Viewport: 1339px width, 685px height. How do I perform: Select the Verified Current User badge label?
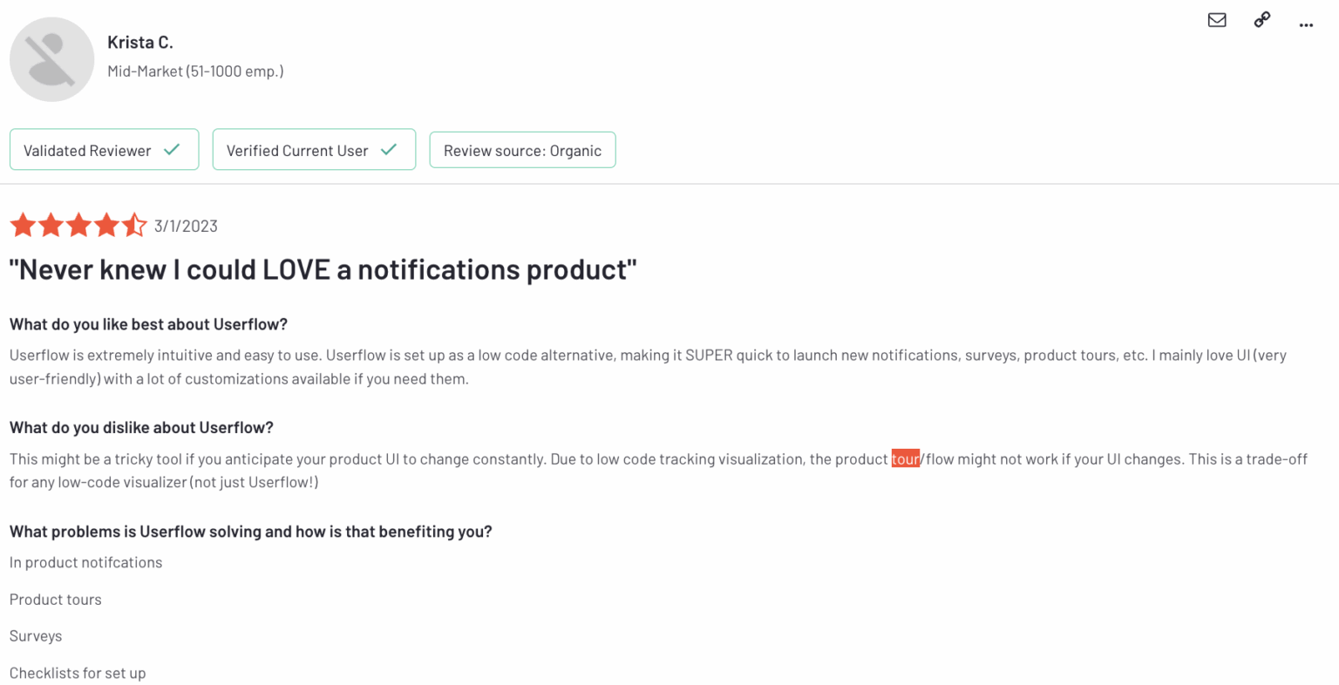[297, 151]
